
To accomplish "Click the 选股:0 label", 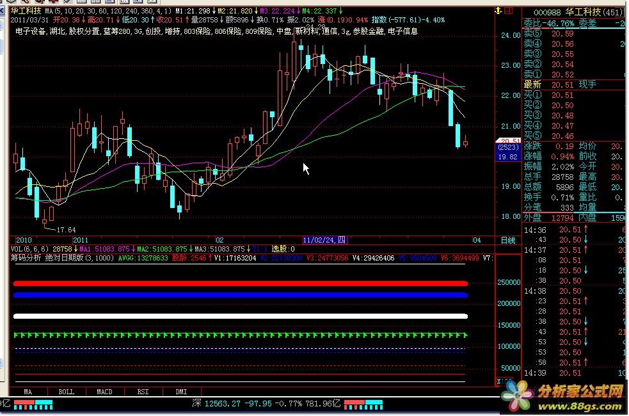I will tap(283, 249).
